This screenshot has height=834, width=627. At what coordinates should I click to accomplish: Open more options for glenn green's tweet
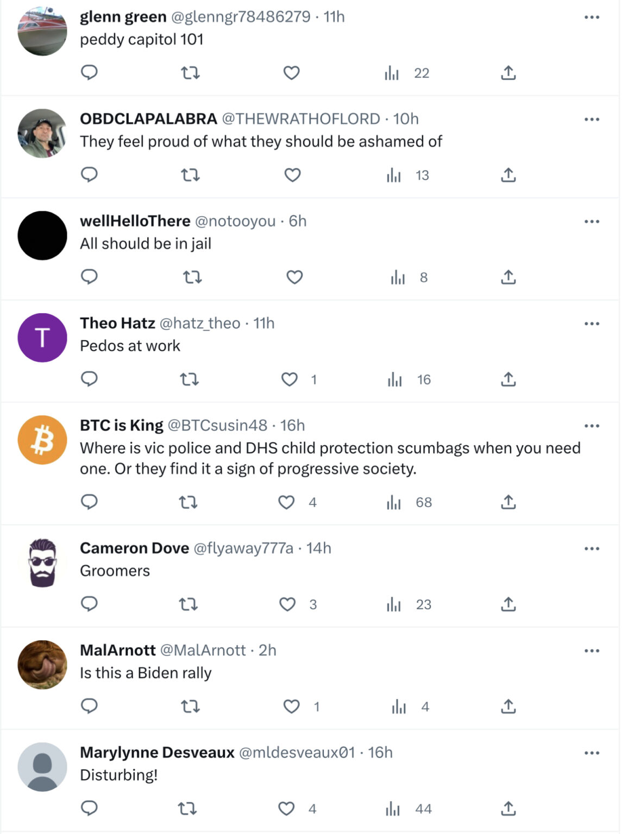(x=592, y=17)
